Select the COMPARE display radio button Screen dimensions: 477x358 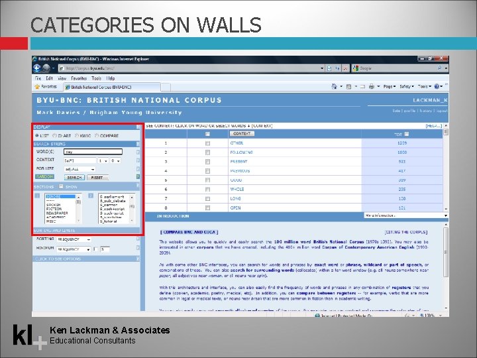click(x=97, y=135)
